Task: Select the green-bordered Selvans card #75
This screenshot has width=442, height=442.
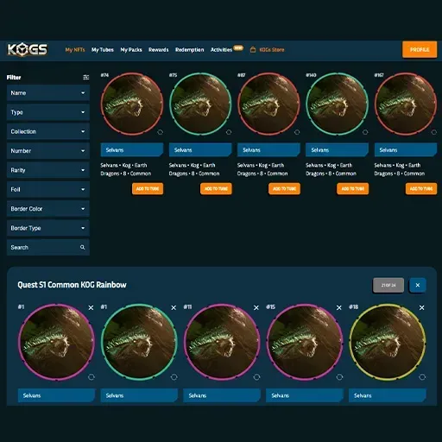Action: 200,104
